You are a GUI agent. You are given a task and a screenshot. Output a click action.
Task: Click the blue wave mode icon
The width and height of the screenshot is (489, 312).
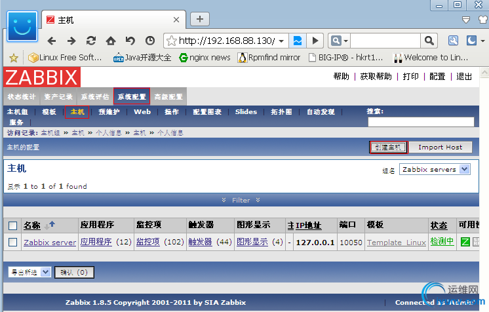pos(298,41)
